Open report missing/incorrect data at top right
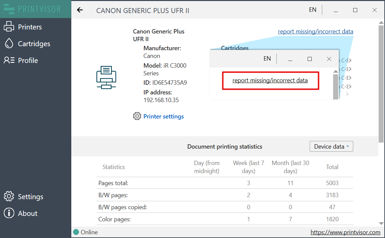 click(315, 31)
